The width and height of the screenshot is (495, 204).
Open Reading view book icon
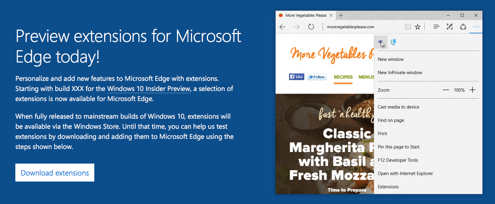tap(408, 27)
